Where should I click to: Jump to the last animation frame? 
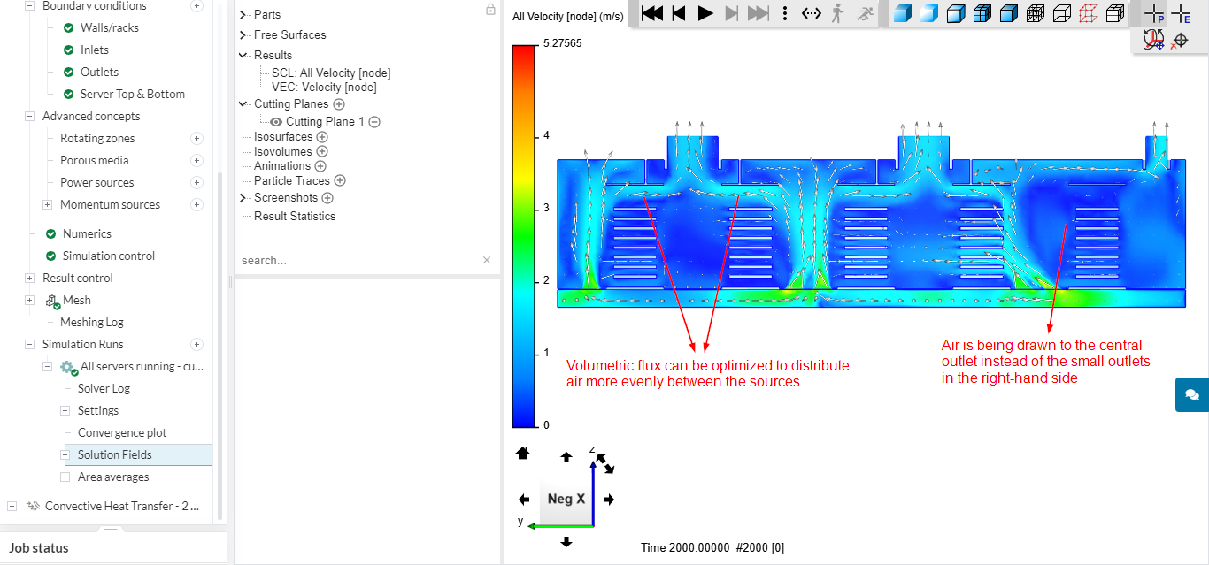click(759, 13)
